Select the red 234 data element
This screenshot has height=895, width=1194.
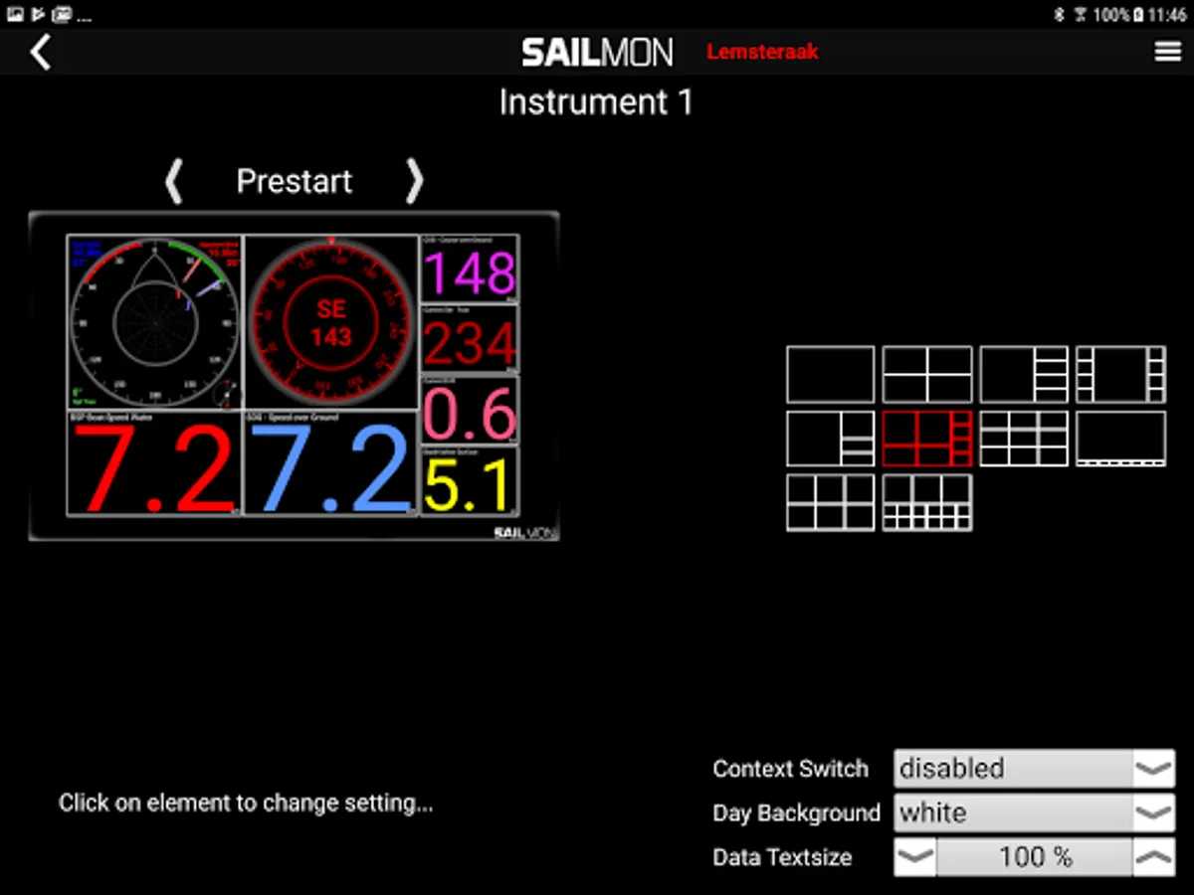click(469, 339)
